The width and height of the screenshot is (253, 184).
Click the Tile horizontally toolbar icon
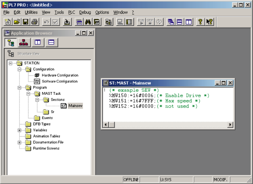pos(180,22)
